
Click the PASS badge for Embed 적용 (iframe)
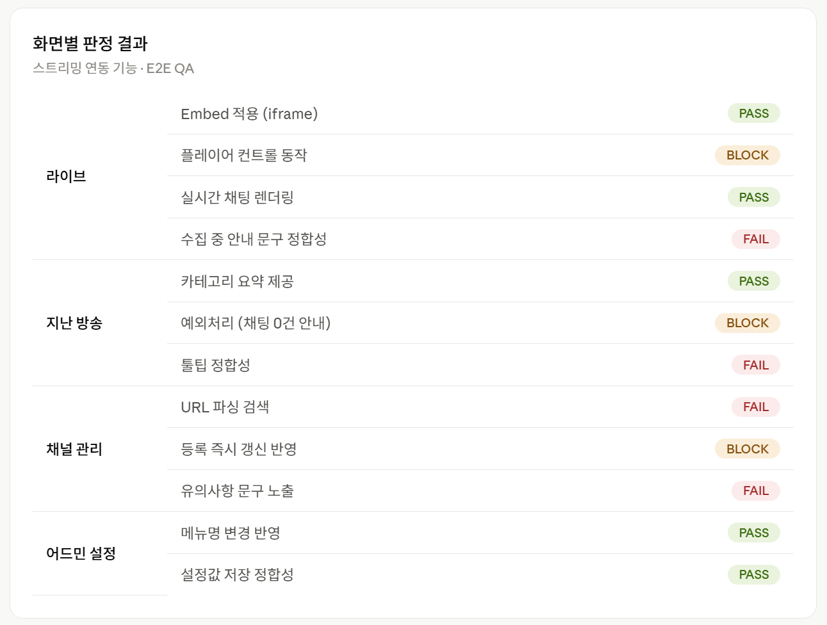[753, 113]
